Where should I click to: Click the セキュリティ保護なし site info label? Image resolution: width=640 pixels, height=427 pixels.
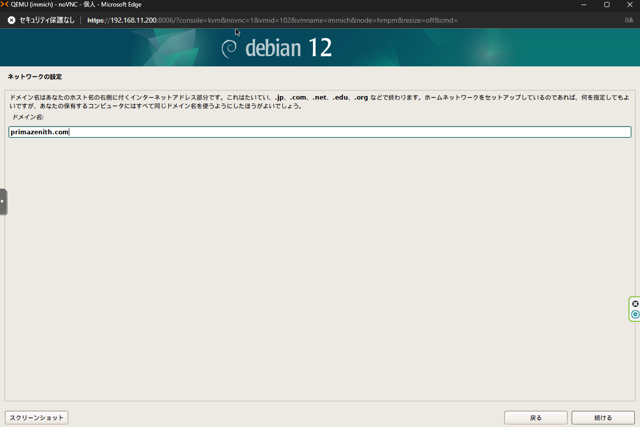pyautogui.click(x=47, y=20)
